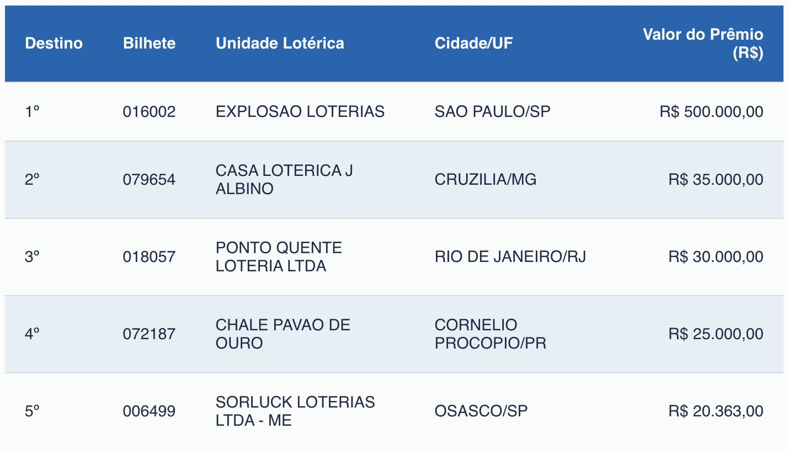The height and width of the screenshot is (450, 789).
Task: Select ticket number 072187
Action: coord(149,334)
